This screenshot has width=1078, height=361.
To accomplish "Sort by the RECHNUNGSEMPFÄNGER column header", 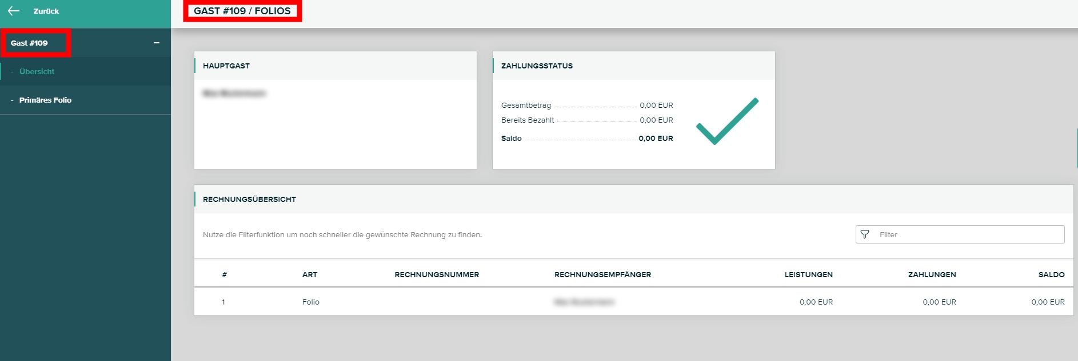I will [x=602, y=274].
